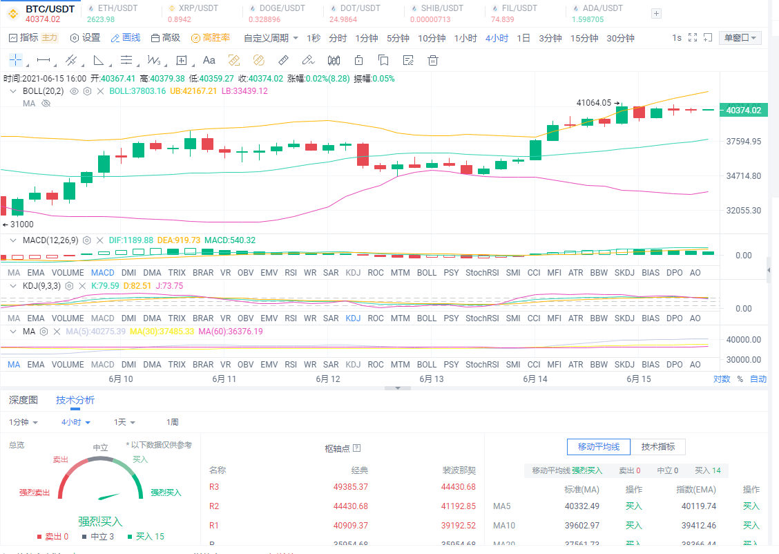Select the crosshair cursor tool
This screenshot has width=779, height=554.
pyautogui.click(x=15, y=60)
